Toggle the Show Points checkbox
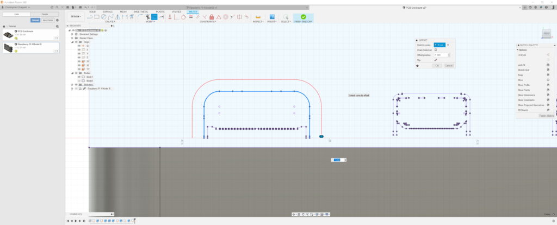The height and width of the screenshot is (225, 557). [x=548, y=90]
